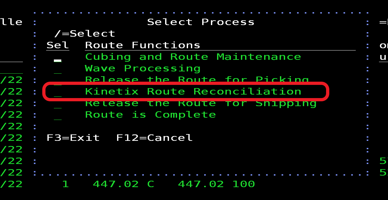Click selection field beside Wave Processing
Screen dimensions: 388x200
(x=58, y=69)
